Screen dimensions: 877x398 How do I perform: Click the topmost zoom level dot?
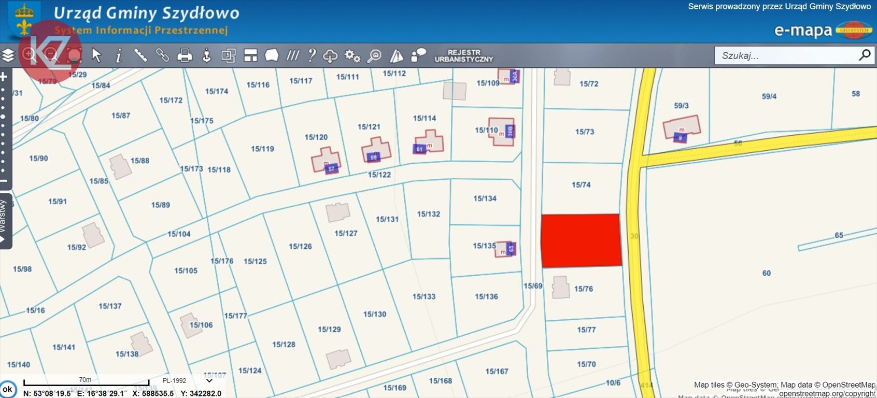point(3,90)
